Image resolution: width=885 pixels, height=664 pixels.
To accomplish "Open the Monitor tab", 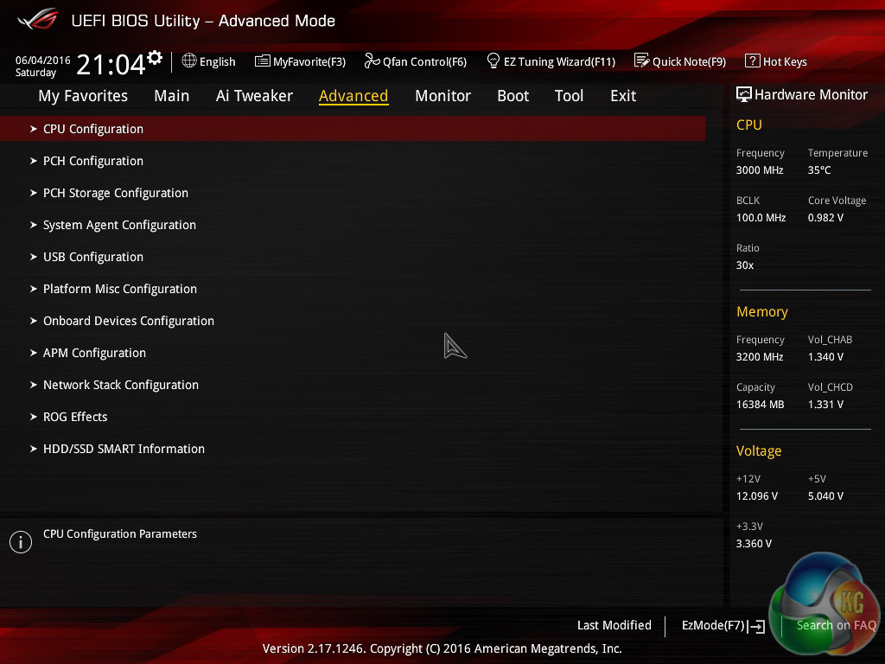I will point(442,96).
